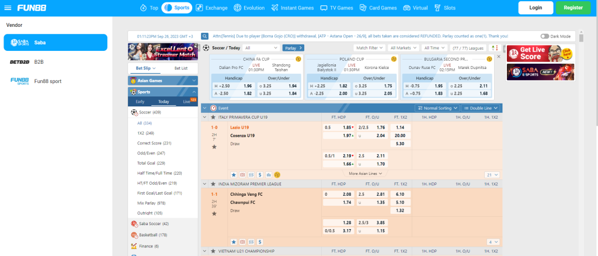Click the Evolution icon in top navigation

[237, 8]
